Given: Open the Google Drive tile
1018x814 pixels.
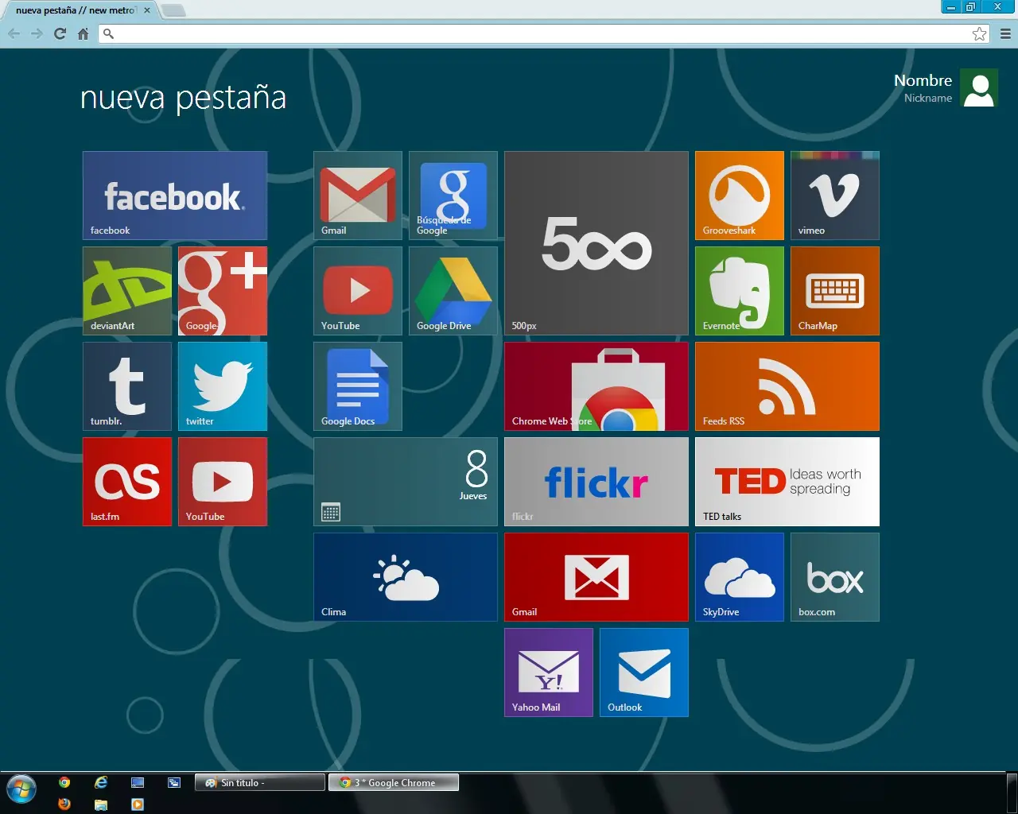Looking at the screenshot, I should 453,291.
